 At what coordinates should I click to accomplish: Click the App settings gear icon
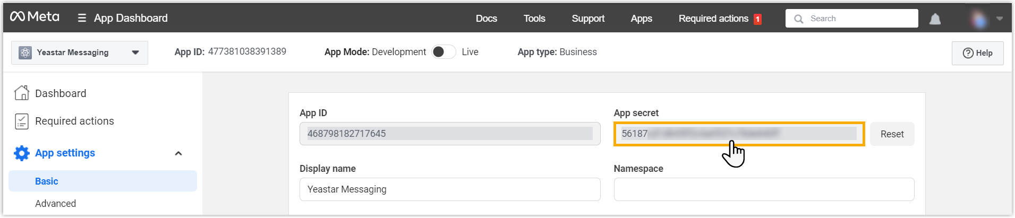tap(22, 153)
